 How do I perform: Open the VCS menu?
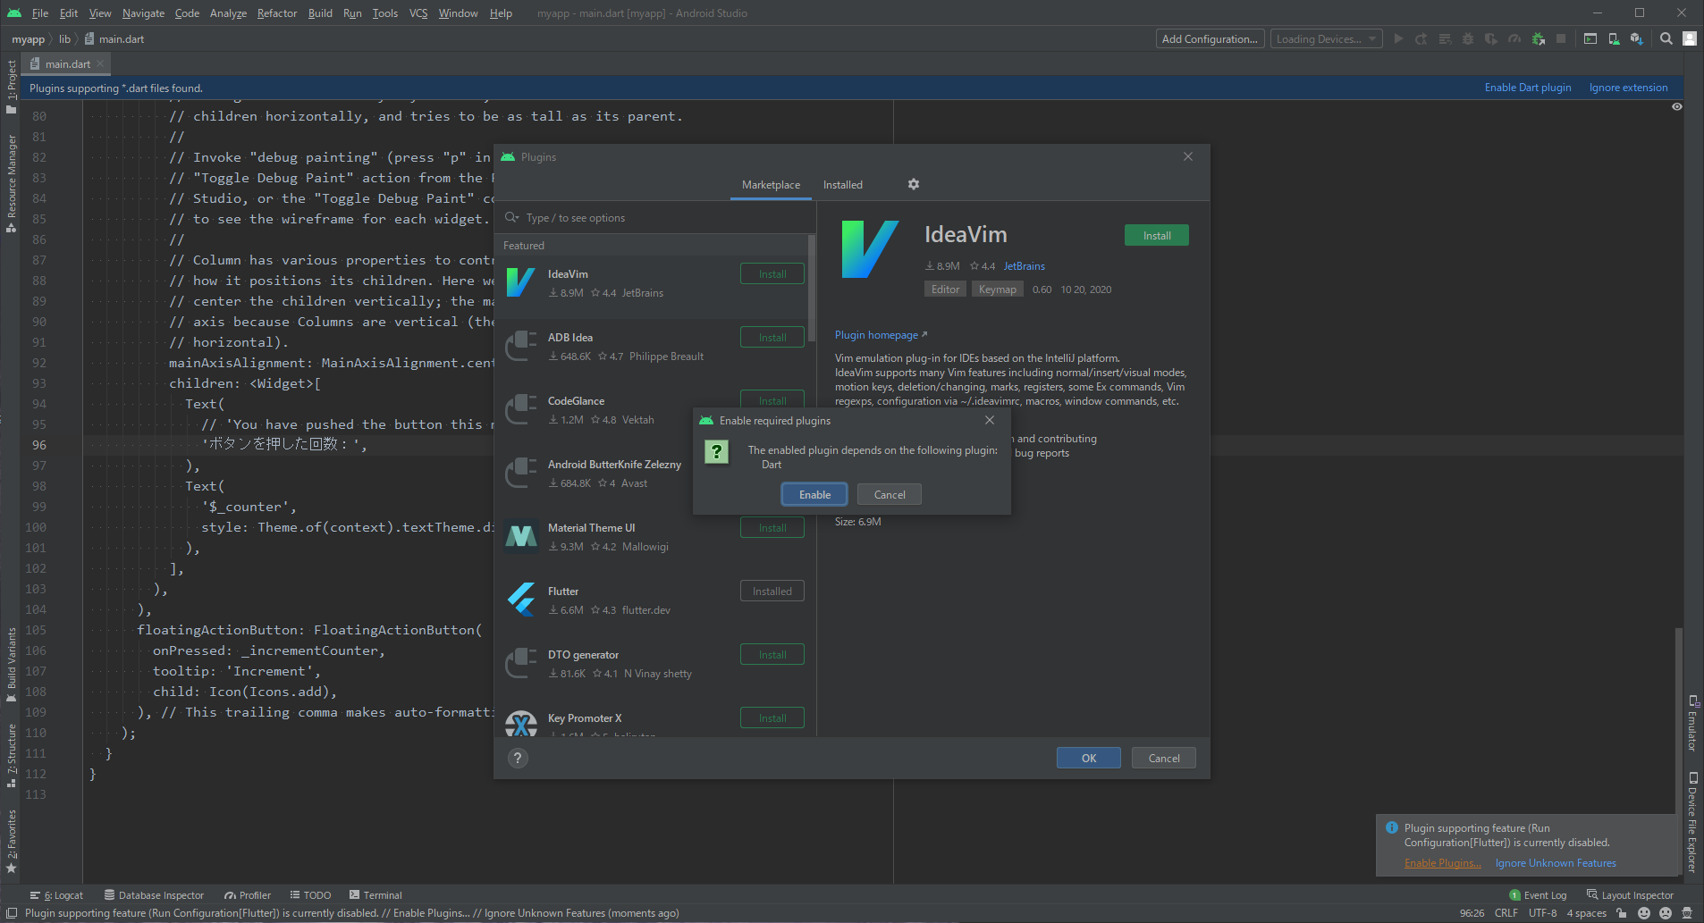[x=418, y=13]
